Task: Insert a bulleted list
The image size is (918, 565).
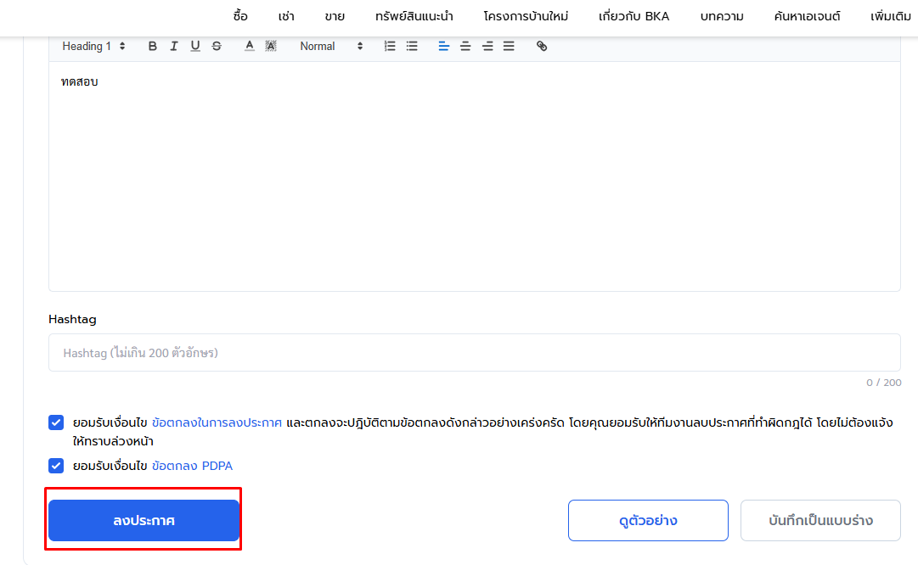Action: [x=412, y=47]
